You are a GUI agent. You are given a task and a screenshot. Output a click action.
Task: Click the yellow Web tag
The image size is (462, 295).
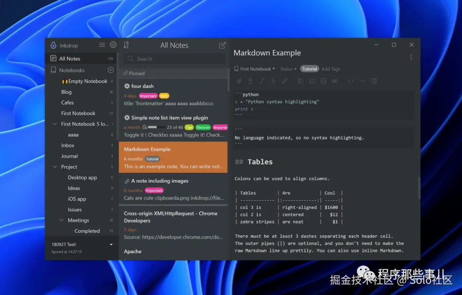pos(164,96)
